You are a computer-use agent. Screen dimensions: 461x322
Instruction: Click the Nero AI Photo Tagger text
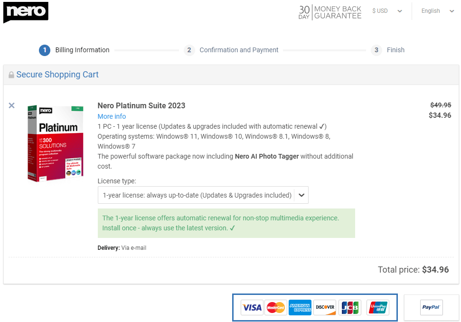click(267, 156)
